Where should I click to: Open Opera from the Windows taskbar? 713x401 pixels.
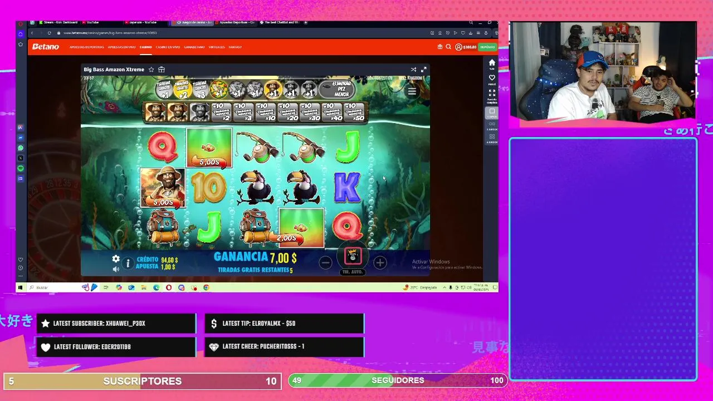169,287
